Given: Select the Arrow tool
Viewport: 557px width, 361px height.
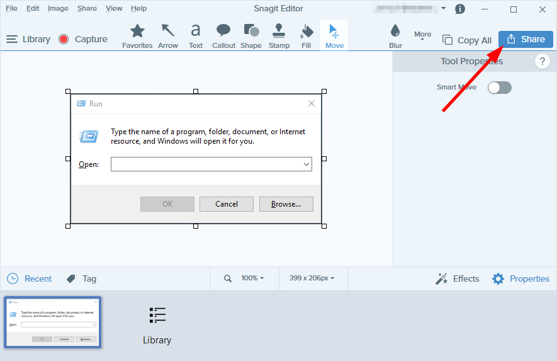Looking at the screenshot, I should pos(167,36).
